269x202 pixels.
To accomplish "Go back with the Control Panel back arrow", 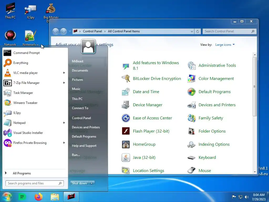I will click(x=56, y=31).
